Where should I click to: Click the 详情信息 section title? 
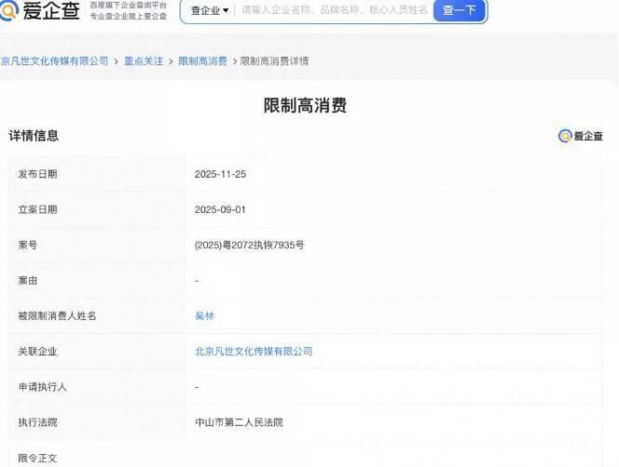tap(34, 136)
